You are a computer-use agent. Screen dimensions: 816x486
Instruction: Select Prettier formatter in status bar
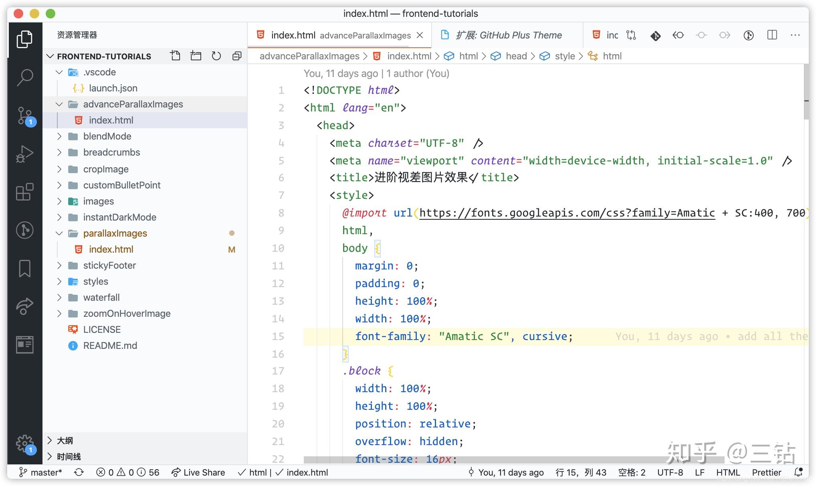click(x=766, y=472)
